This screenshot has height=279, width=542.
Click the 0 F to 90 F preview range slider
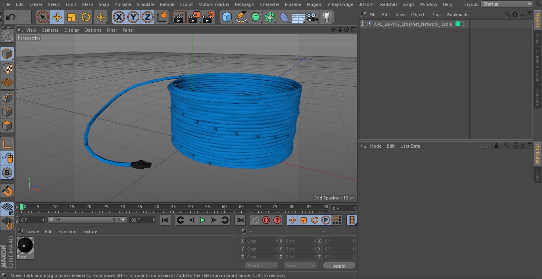(x=87, y=220)
